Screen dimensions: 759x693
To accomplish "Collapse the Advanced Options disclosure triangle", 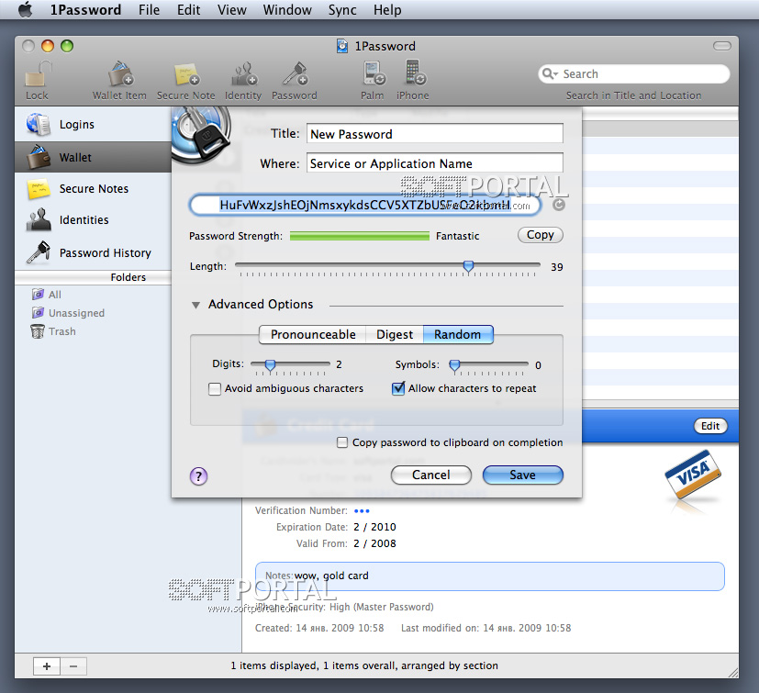I will (195, 305).
